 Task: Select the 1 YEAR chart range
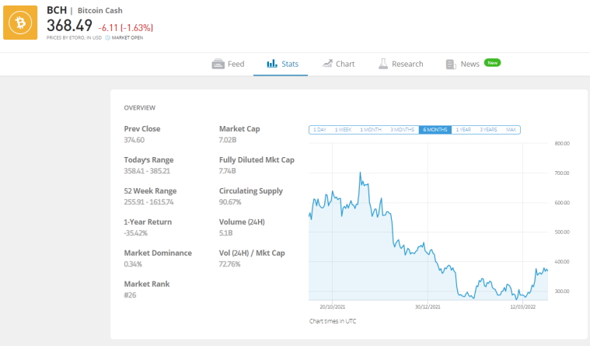pos(463,130)
